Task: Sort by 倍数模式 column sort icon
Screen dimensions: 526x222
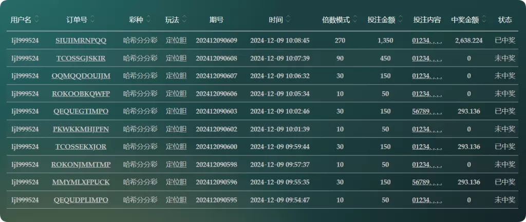Action: point(355,20)
